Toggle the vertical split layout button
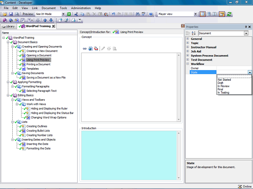 tap(214, 14)
